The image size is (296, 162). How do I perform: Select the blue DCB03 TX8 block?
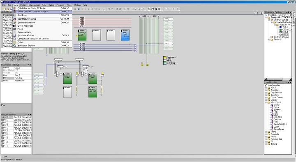point(125,35)
